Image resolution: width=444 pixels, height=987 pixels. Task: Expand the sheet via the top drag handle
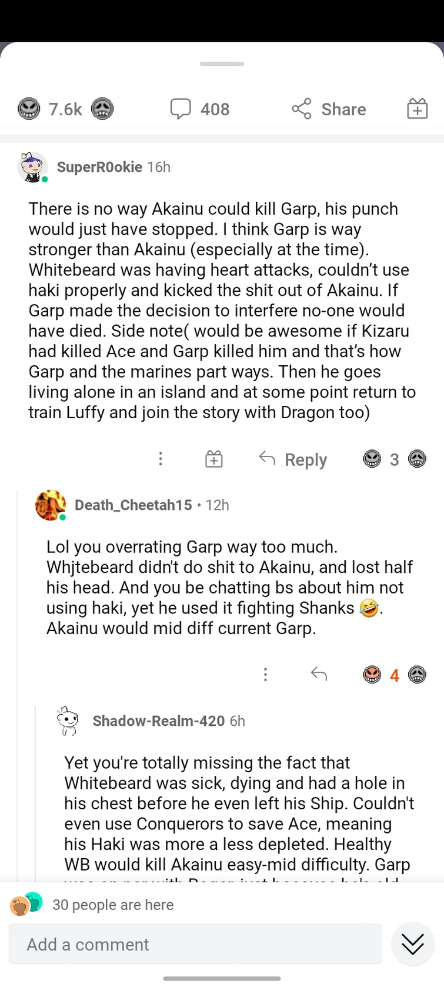tap(222, 64)
